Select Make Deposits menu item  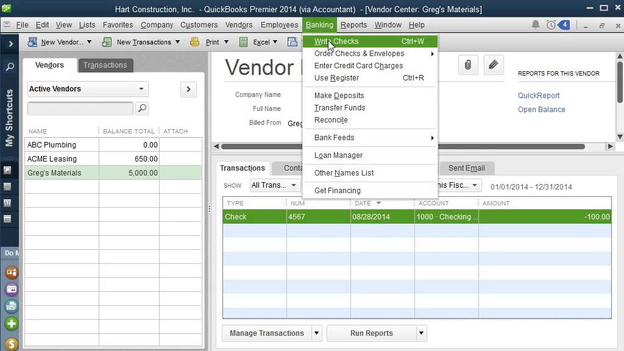370,96
